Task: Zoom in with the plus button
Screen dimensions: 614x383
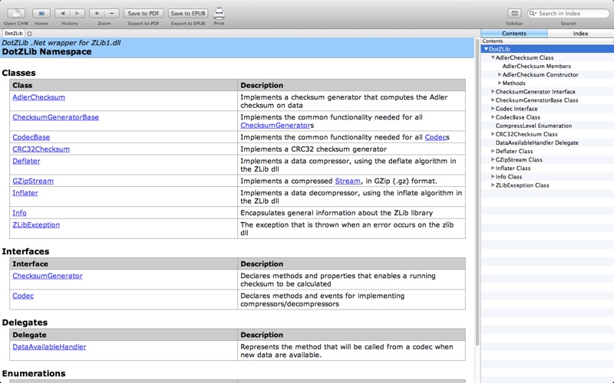Action: (97, 13)
